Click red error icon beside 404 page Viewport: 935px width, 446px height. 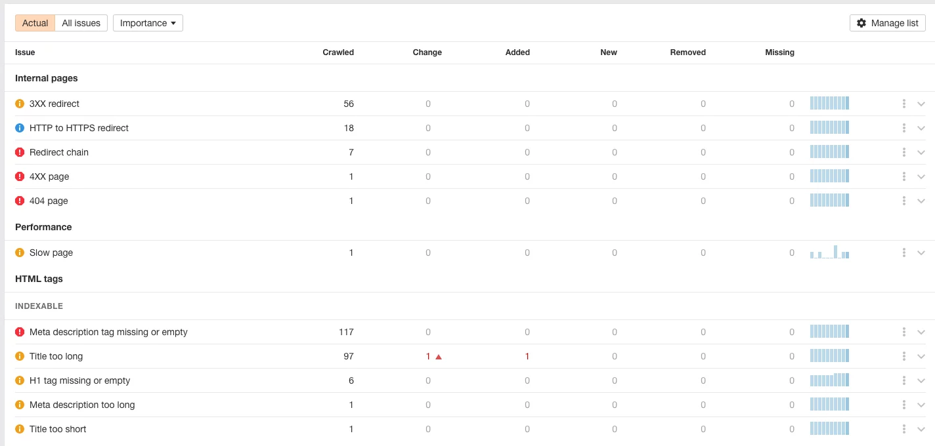[x=20, y=201]
